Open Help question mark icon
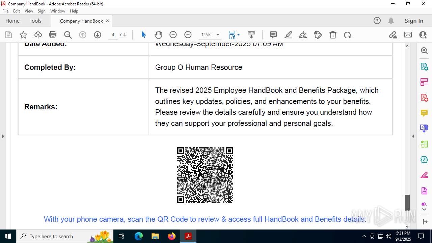The height and width of the screenshot is (243, 432). [377, 21]
